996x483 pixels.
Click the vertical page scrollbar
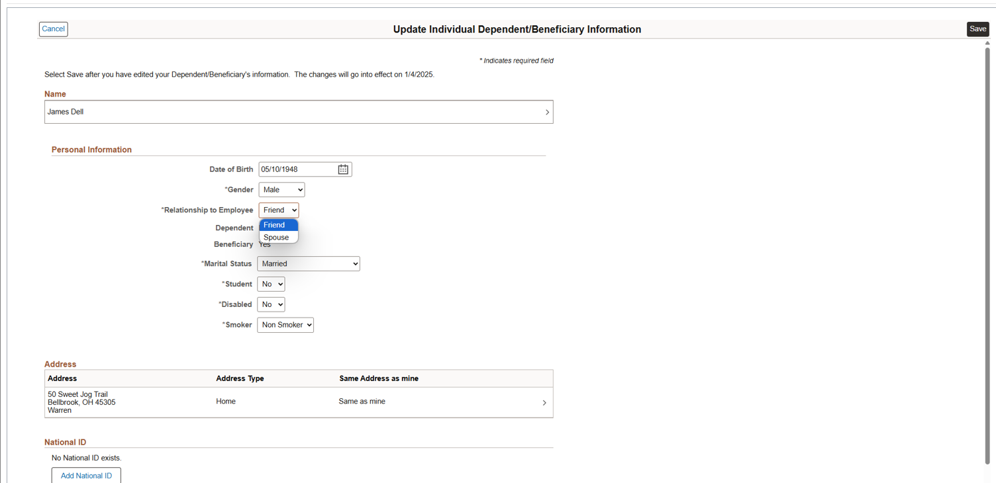(987, 251)
